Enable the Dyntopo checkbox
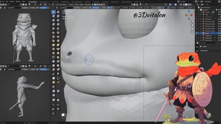 [169, 8]
